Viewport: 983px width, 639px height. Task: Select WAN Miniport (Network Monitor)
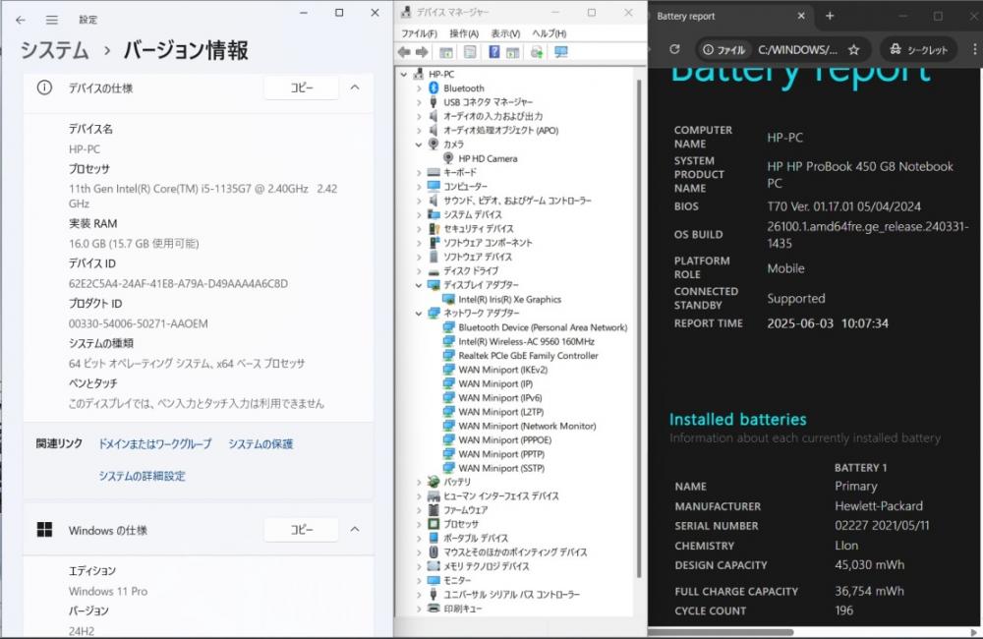[527, 426]
